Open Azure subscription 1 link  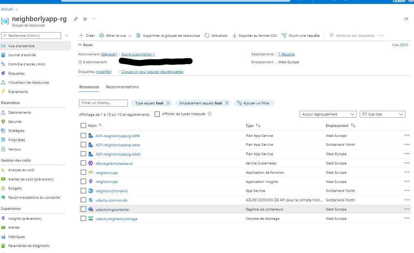point(138,54)
